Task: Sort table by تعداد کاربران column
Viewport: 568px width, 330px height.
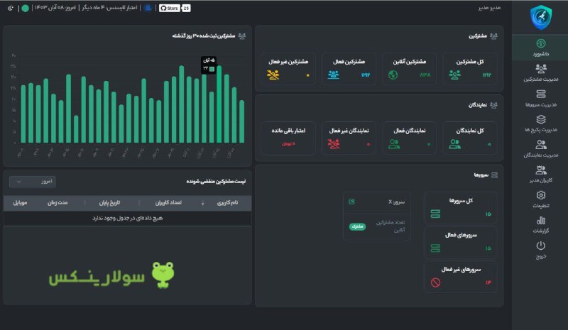Action: coord(168,202)
